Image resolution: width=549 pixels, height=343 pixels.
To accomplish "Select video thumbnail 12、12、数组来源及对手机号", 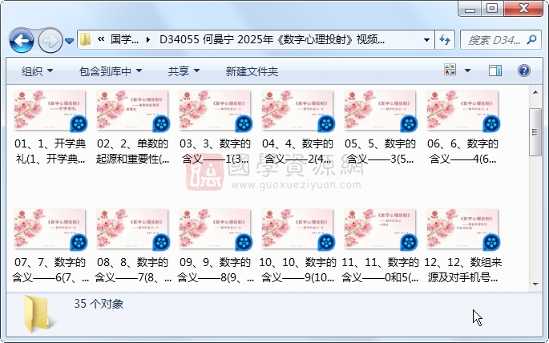I will (x=463, y=229).
